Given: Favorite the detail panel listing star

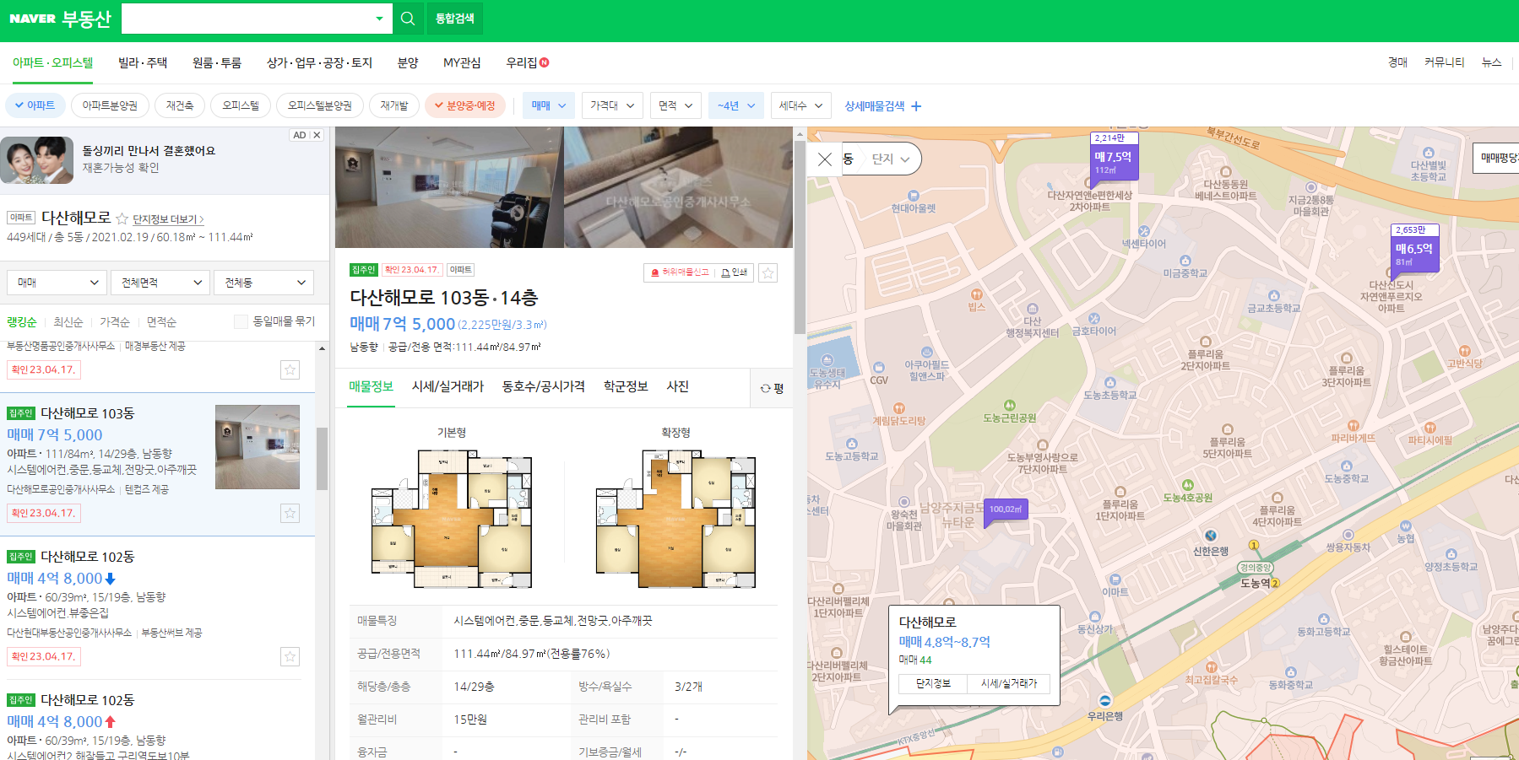Looking at the screenshot, I should 768,272.
